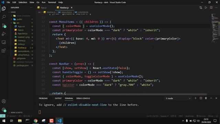Viewport: 220px width, 124px height.
Task: Open App.css in the explorer
Action: point(21,26)
